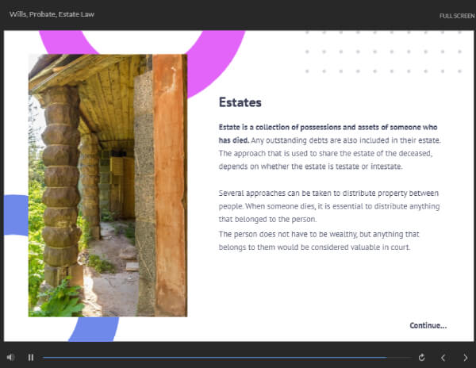
Task: Click the blue shape at slide's left edge
Action: (x=16, y=215)
